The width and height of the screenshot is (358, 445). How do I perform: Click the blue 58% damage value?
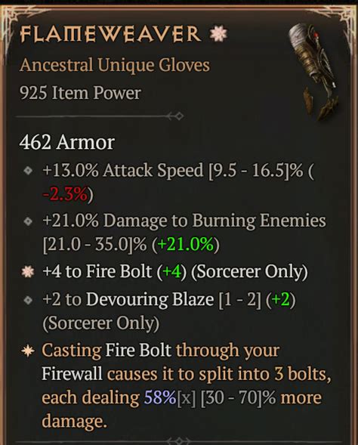pos(160,397)
